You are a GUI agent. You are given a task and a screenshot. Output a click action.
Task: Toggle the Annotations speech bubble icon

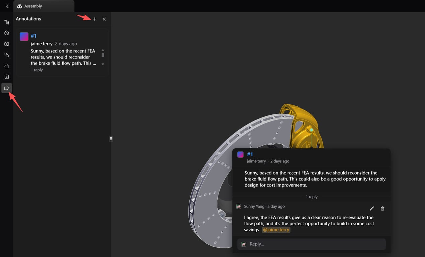6,88
